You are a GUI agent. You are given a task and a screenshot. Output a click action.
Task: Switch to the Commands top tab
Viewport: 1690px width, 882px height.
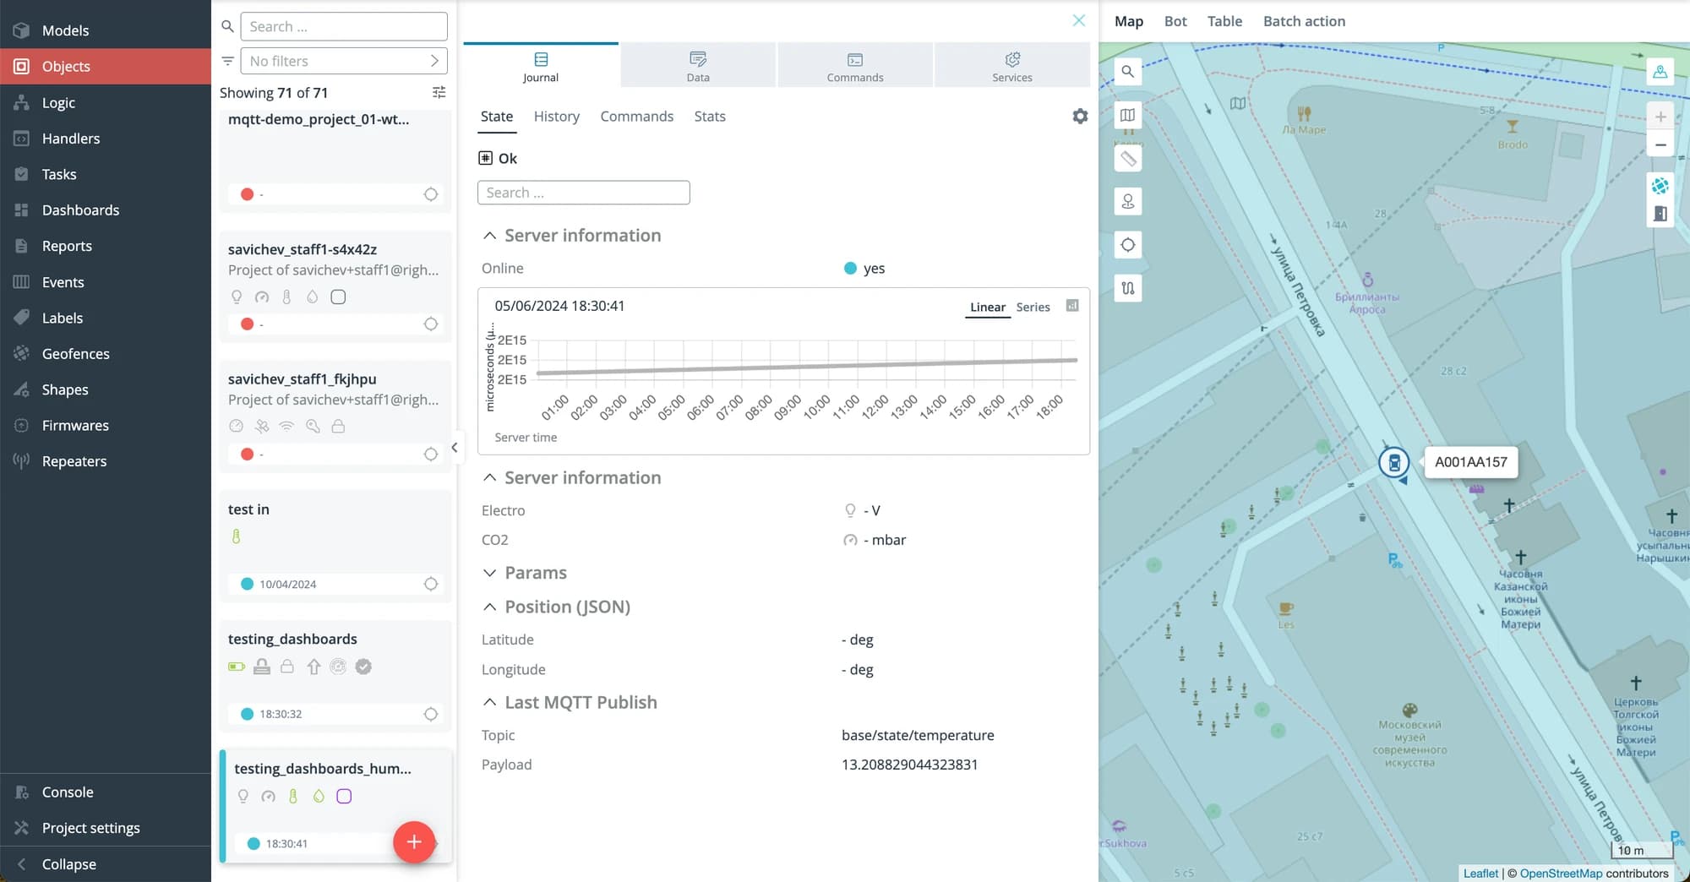(x=855, y=66)
